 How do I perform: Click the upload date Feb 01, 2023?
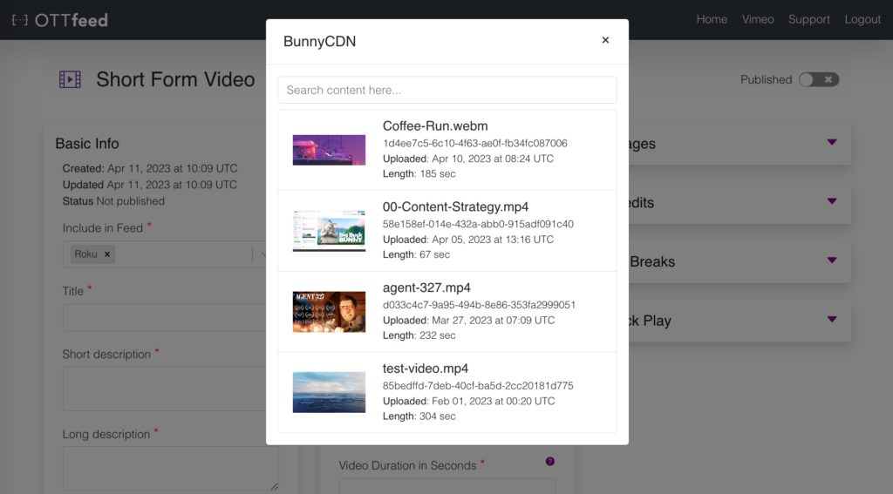click(494, 402)
